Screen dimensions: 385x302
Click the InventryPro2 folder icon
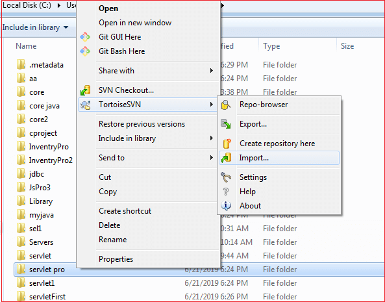point(21,160)
